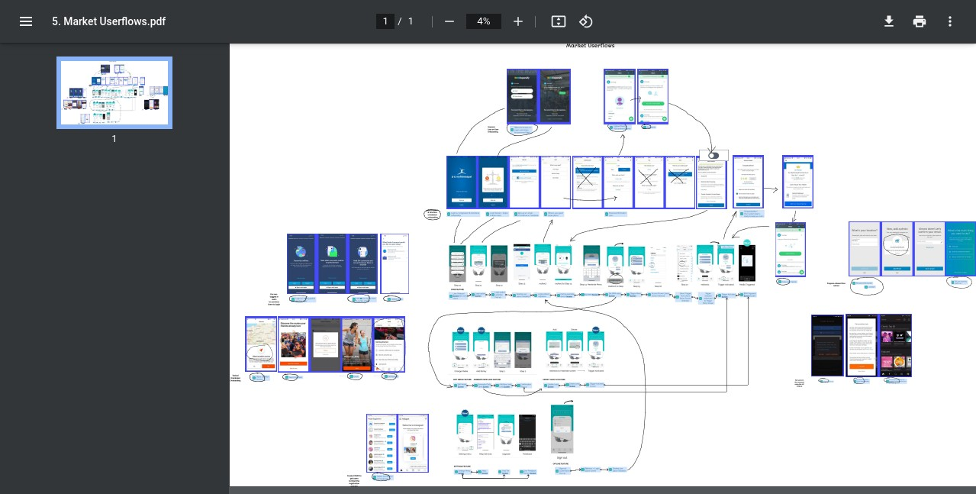Click the total page count indicator

coord(411,21)
